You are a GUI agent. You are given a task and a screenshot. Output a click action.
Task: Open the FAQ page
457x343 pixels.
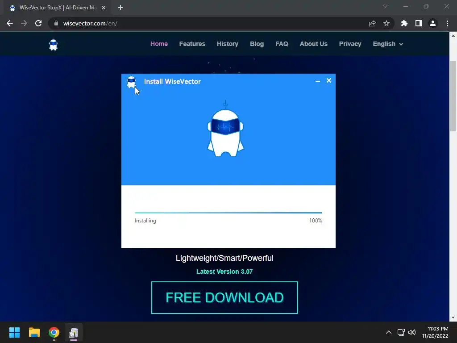point(282,44)
